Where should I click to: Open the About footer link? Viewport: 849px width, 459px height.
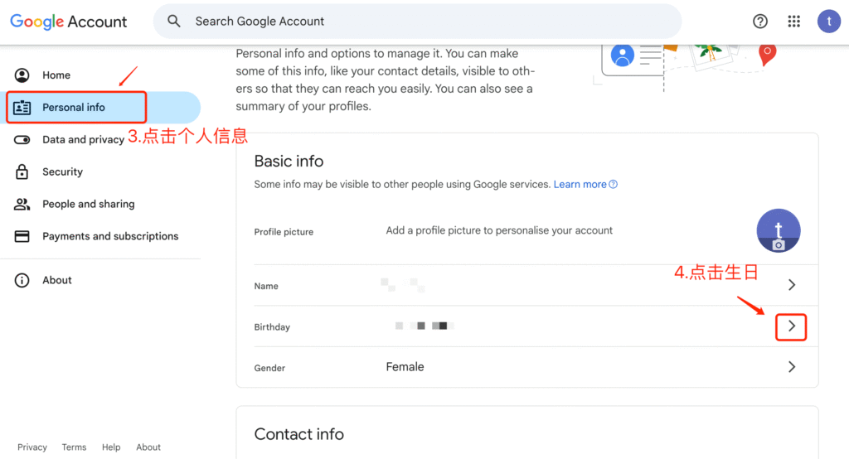coord(148,447)
